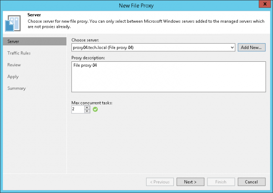The height and width of the screenshot is (193, 273).
Task: Increase max concurrent tasks with up arrow
Action: tap(86, 107)
